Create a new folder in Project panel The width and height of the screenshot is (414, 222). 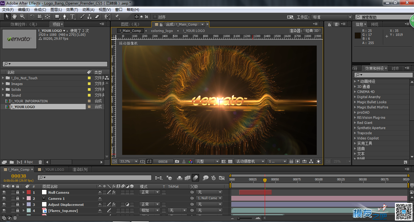12,162
